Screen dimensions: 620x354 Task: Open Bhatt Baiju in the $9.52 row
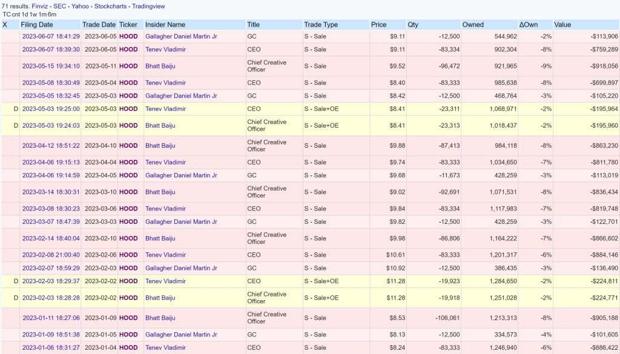pos(160,66)
